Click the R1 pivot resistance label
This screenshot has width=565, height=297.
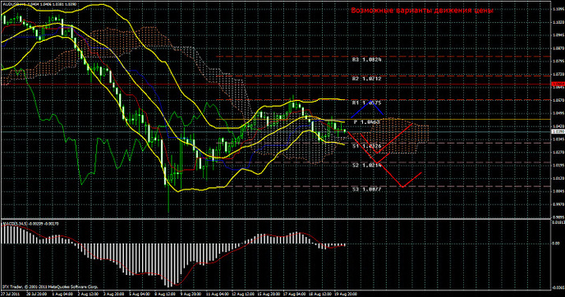pyautogui.click(x=366, y=103)
